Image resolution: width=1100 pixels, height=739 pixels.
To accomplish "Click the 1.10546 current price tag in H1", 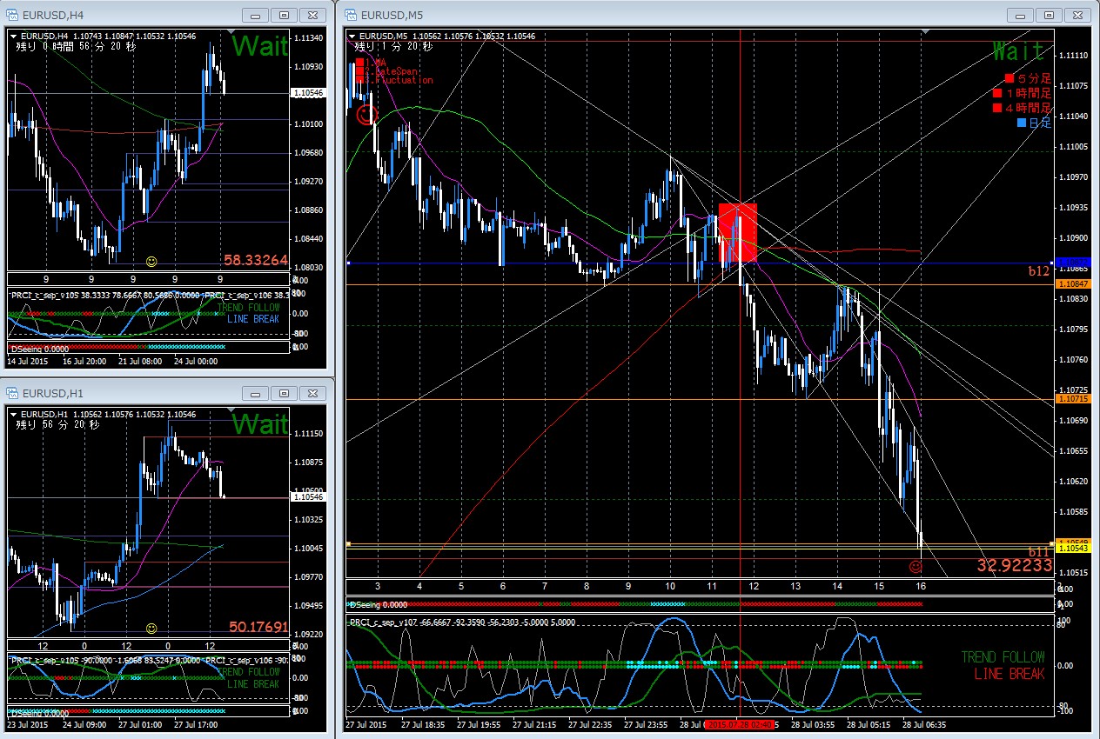I will click(x=309, y=497).
